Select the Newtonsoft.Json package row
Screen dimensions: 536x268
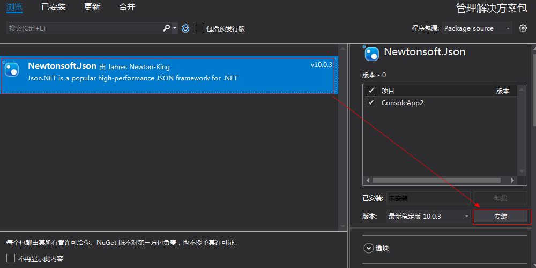pos(168,76)
